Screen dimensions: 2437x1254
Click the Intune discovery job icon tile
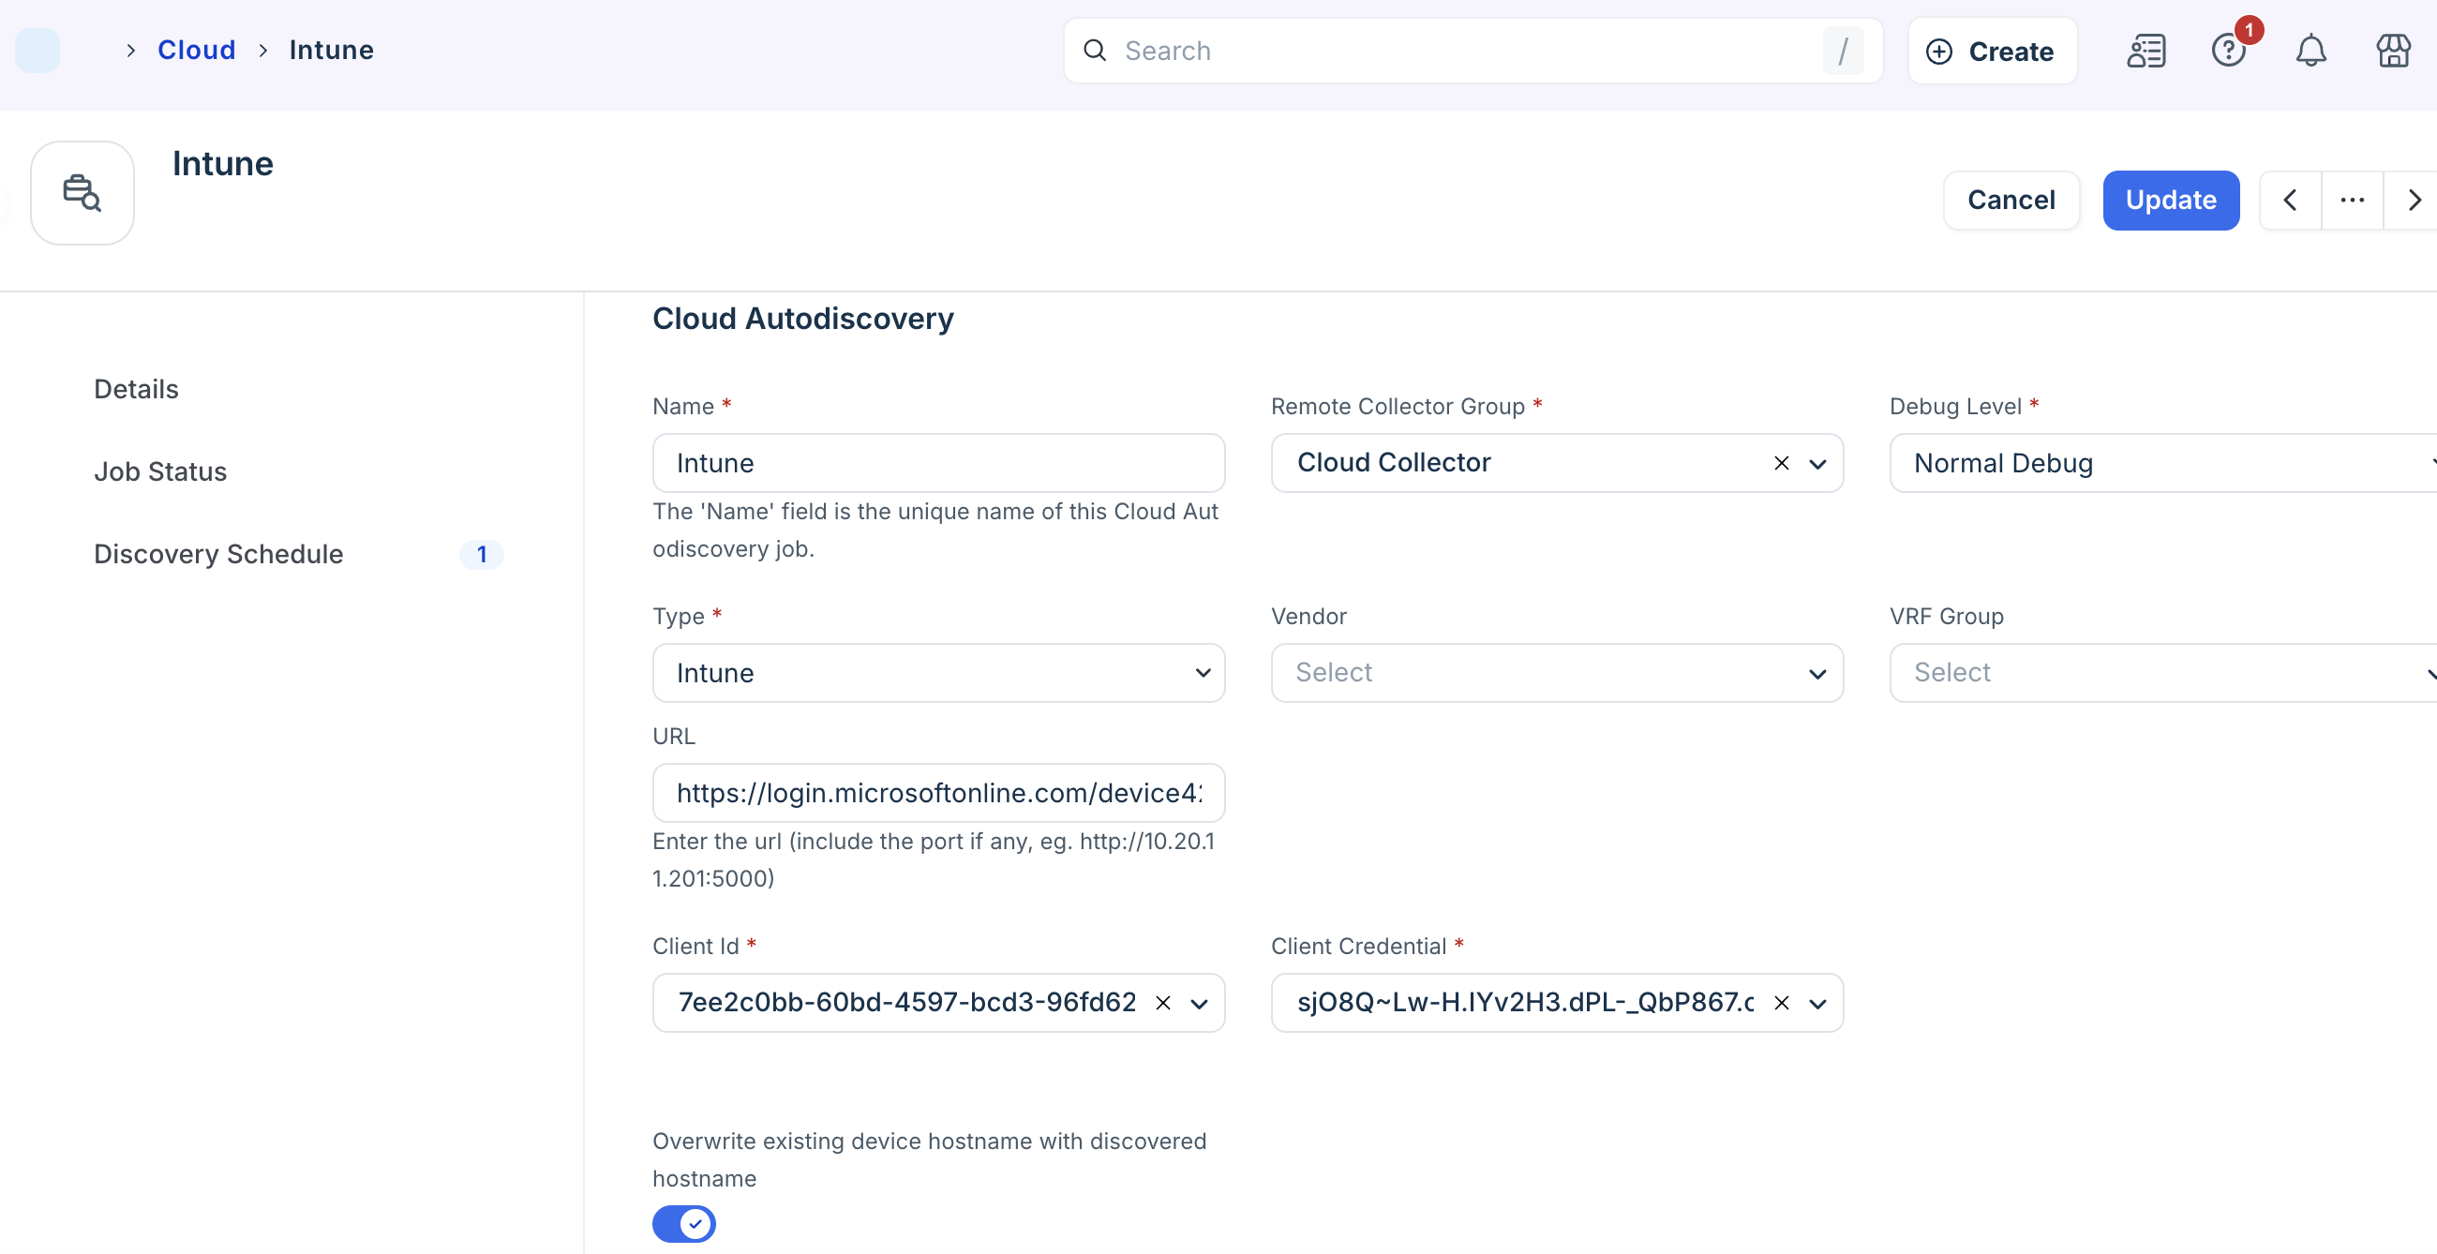[82, 193]
